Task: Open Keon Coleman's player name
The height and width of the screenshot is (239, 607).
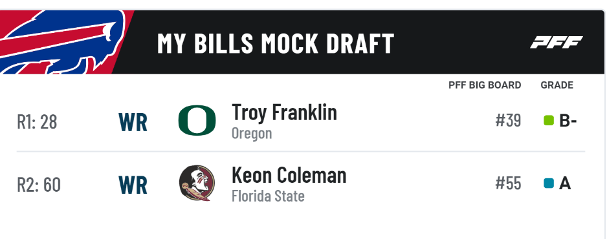Action: (289, 175)
